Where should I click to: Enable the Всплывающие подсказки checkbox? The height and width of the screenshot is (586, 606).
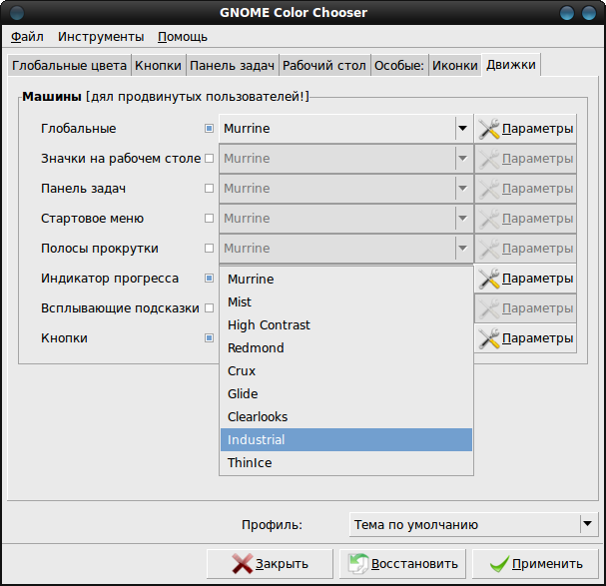(x=209, y=308)
